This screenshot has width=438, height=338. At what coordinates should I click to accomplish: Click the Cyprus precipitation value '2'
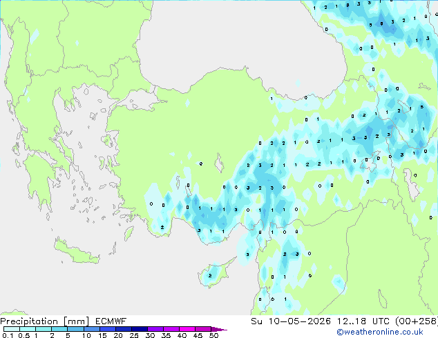point(210,276)
